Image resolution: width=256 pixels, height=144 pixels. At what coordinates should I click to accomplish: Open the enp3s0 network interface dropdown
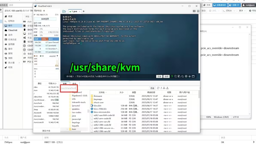(x=54, y=56)
